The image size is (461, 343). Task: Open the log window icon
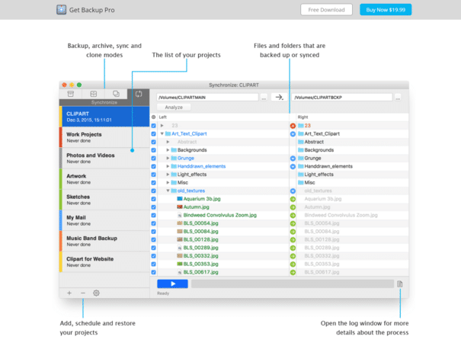click(399, 284)
